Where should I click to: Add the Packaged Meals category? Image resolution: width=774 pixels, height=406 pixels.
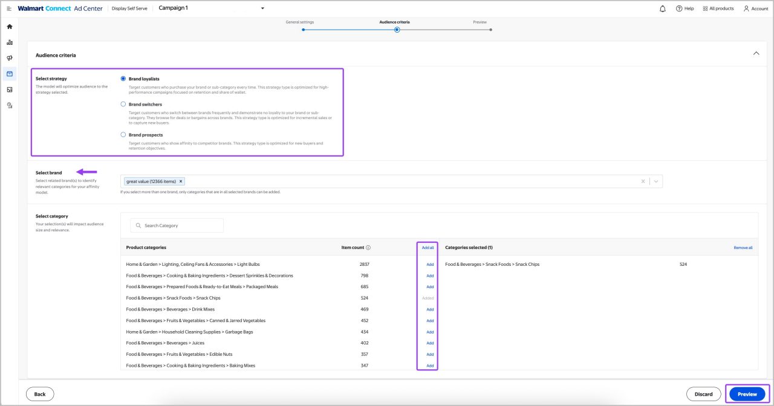430,287
